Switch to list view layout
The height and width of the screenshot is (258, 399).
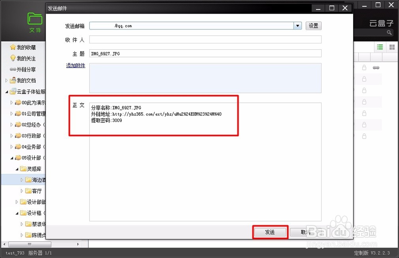[x=380, y=47]
